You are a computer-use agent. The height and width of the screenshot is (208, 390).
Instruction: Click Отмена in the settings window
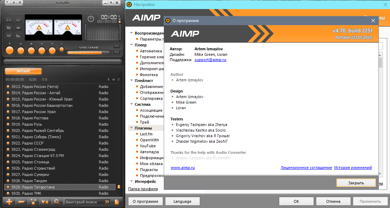click(333, 201)
